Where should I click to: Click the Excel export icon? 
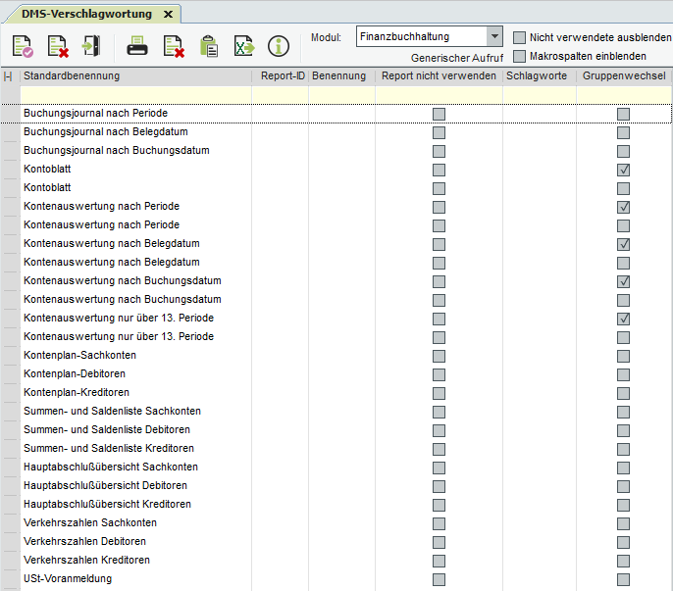[244, 46]
